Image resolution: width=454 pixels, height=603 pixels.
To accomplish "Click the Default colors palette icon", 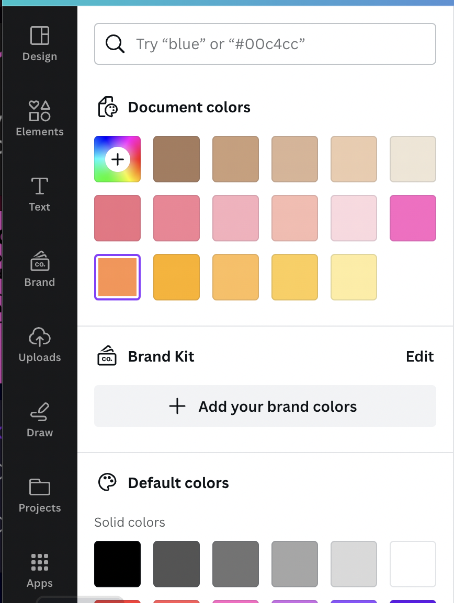I will pos(107,482).
